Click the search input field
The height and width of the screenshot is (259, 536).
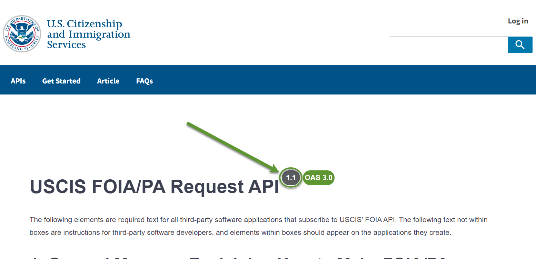pos(449,45)
